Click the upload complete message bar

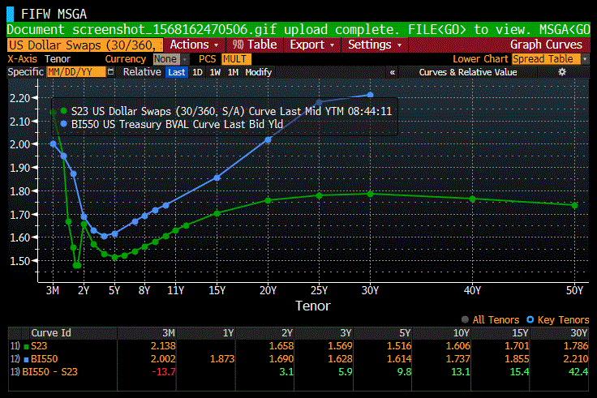[x=298, y=29]
